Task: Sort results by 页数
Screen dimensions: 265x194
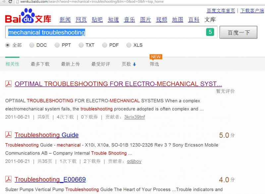Action: point(126,64)
